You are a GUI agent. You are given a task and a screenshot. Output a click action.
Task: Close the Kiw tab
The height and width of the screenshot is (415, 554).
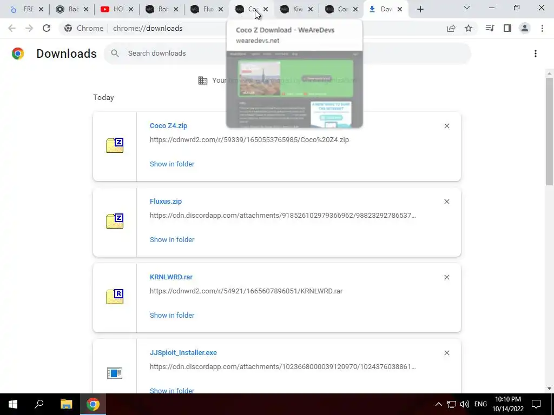[x=310, y=10]
